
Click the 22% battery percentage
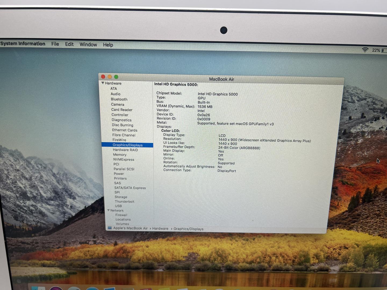click(376, 50)
